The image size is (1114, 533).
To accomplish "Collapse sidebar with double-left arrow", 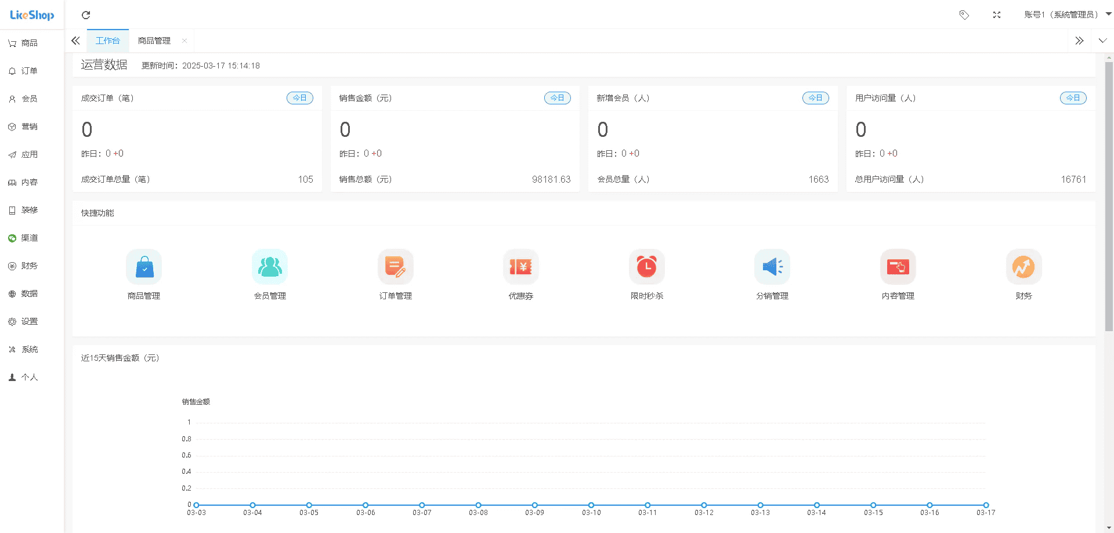I will [75, 41].
